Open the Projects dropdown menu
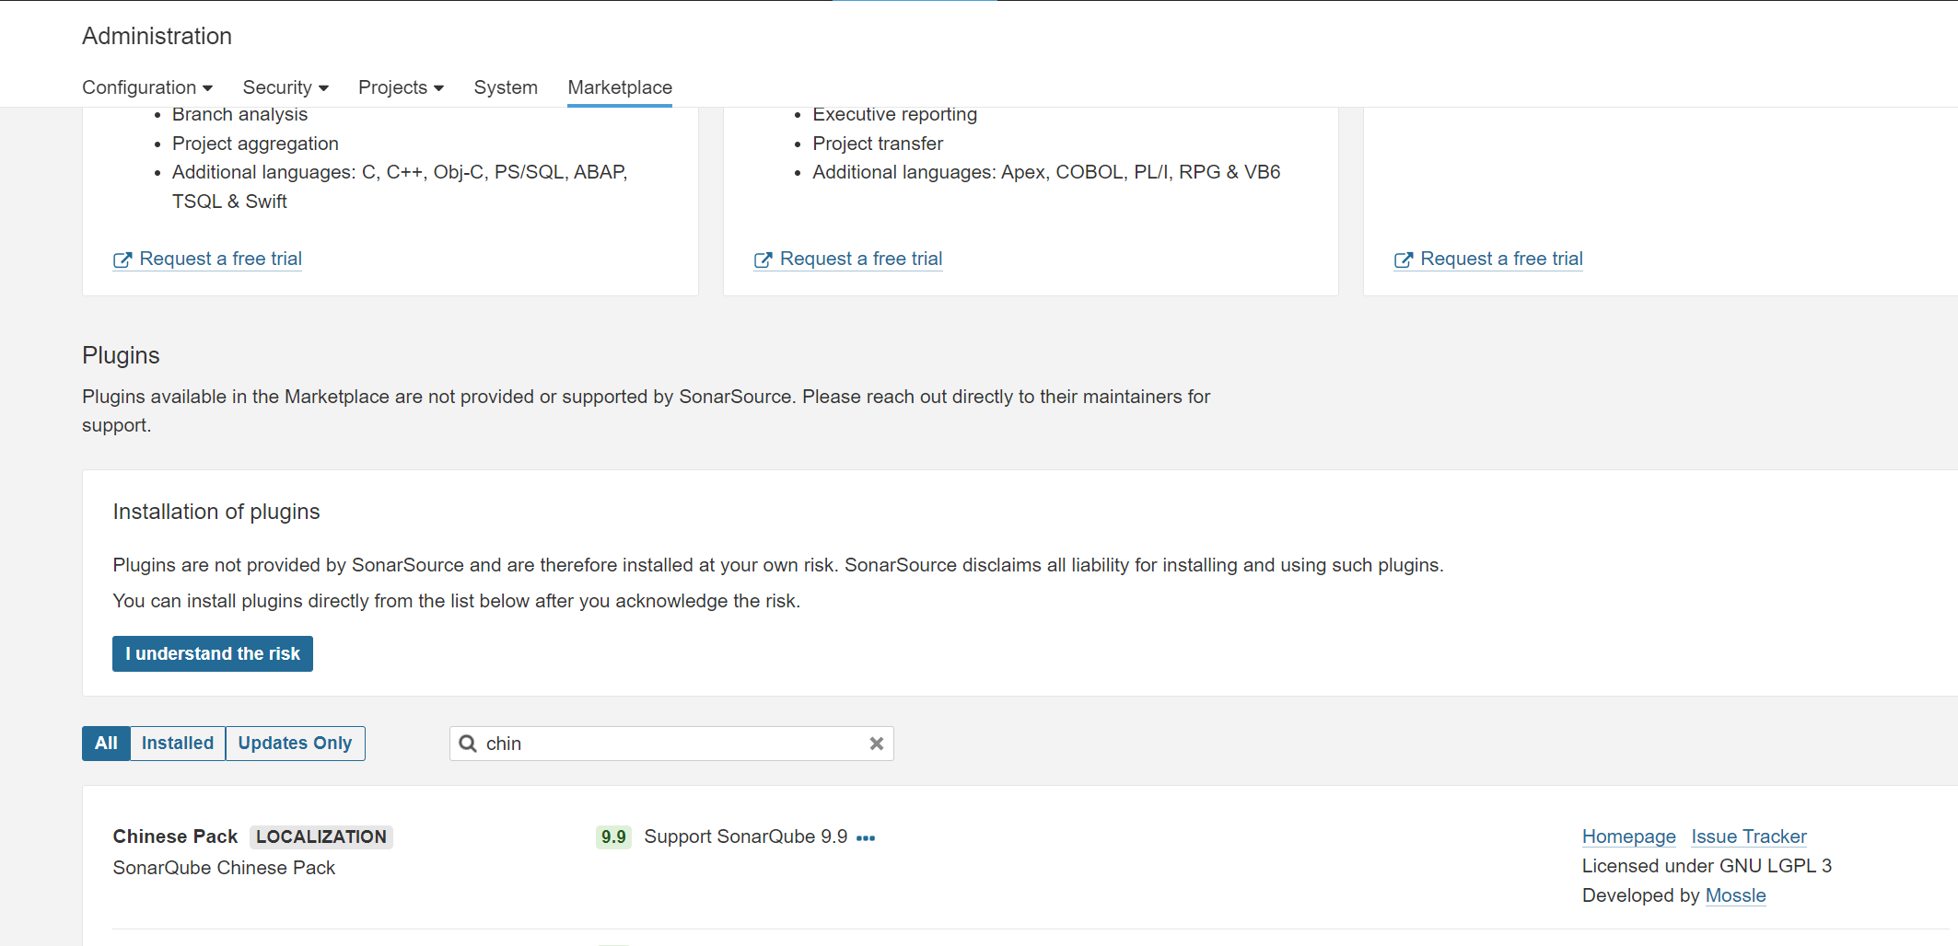This screenshot has width=1958, height=946. click(401, 87)
